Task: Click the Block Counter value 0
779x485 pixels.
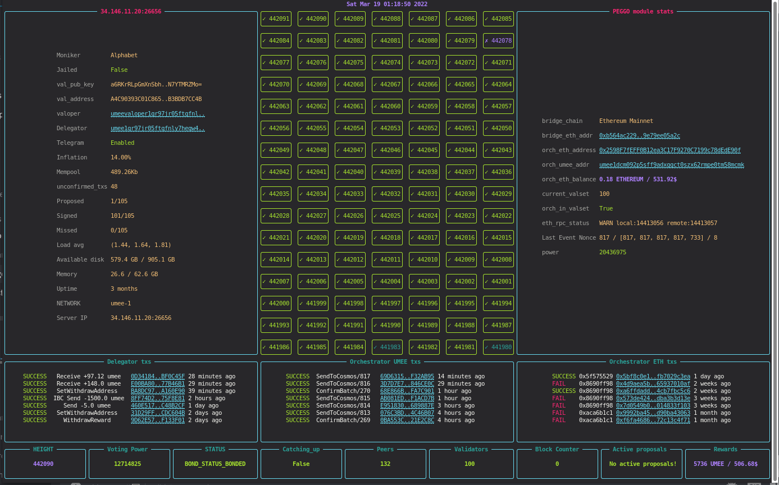Action: pyautogui.click(x=557, y=464)
